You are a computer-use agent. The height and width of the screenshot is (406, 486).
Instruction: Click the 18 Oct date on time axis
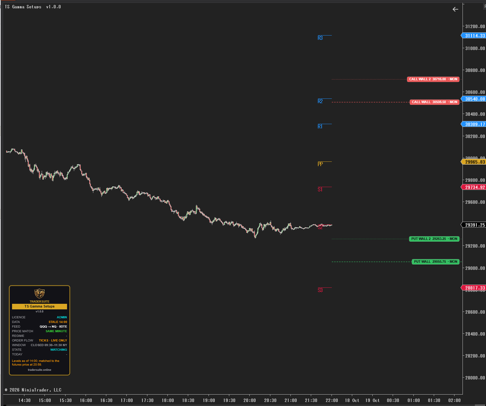[352, 400]
